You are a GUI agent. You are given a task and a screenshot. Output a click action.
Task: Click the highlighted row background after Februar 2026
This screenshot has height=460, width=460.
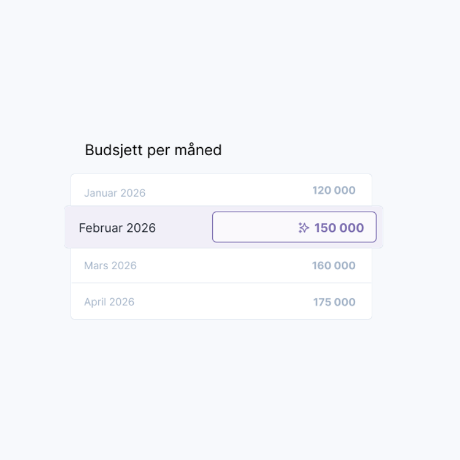click(x=184, y=228)
